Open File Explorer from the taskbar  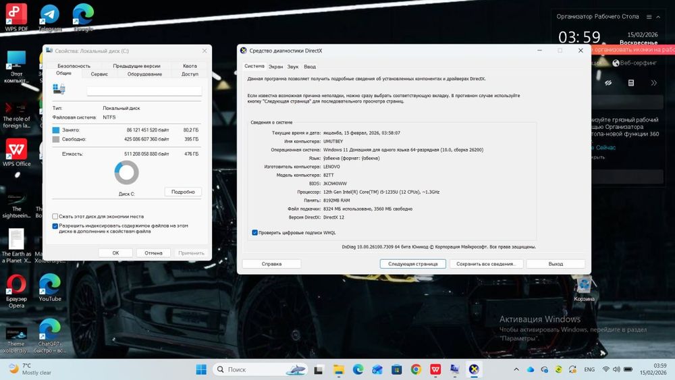coord(339,369)
